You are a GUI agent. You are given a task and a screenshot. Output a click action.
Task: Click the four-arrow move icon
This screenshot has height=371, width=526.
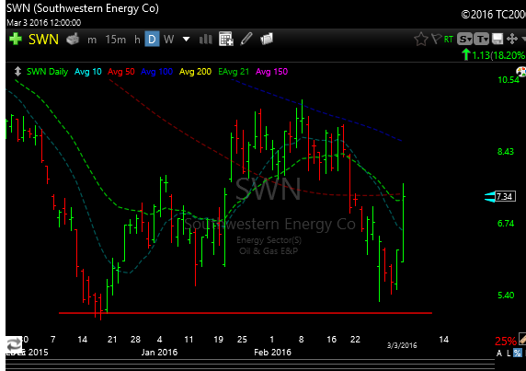512,39
